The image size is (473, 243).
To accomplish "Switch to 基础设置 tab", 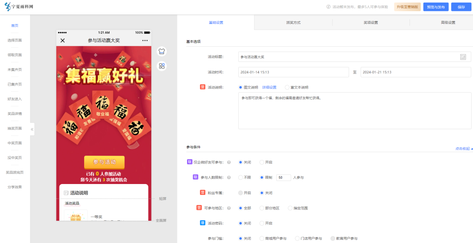I will coord(216,23).
